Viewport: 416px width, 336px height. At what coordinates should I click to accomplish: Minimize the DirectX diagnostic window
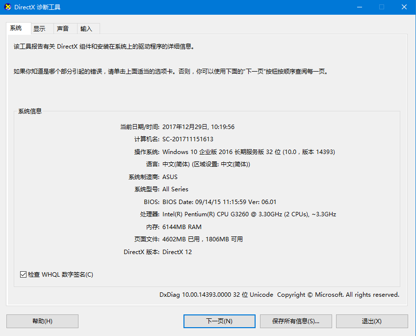[360, 7]
